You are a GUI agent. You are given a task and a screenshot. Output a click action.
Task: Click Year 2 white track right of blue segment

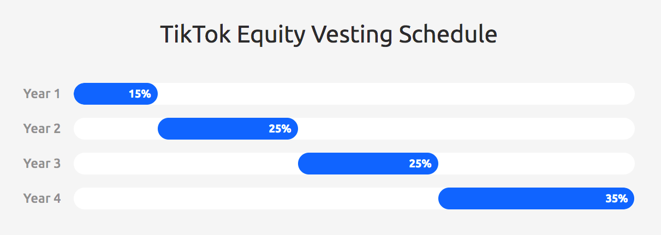click(466, 129)
